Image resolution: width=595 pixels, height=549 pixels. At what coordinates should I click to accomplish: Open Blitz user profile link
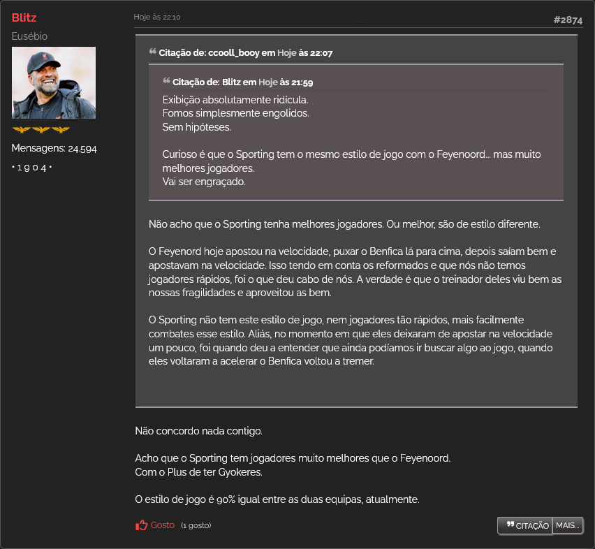point(24,18)
